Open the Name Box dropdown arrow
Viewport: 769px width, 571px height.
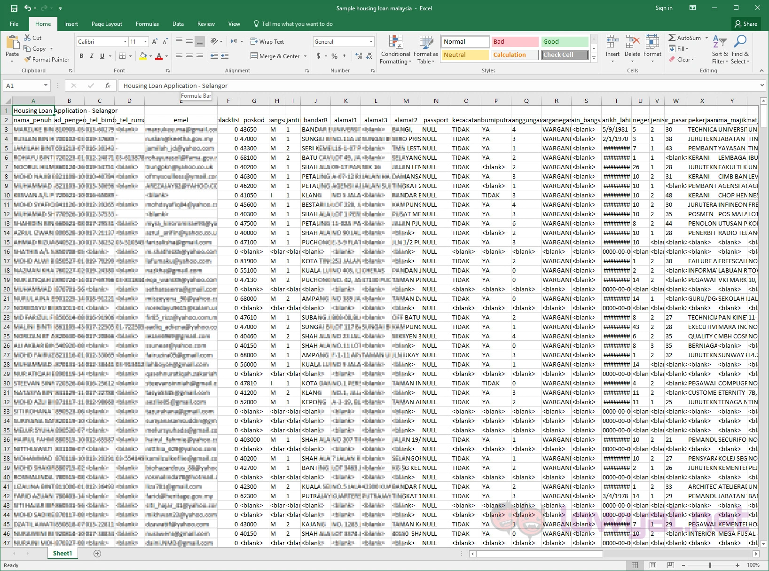click(46, 86)
